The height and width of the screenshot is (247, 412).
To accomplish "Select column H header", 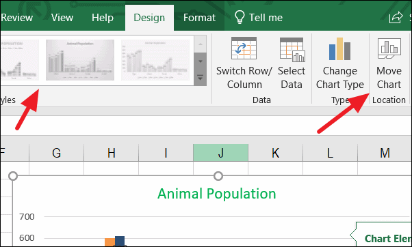I will [x=111, y=153].
